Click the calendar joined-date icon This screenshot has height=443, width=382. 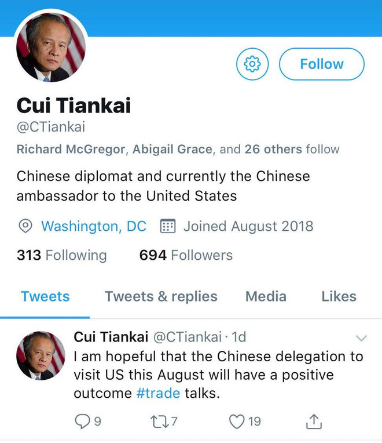[x=168, y=226]
